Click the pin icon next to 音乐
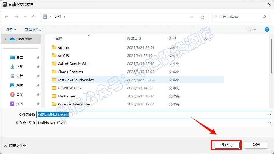 tap(38, 94)
